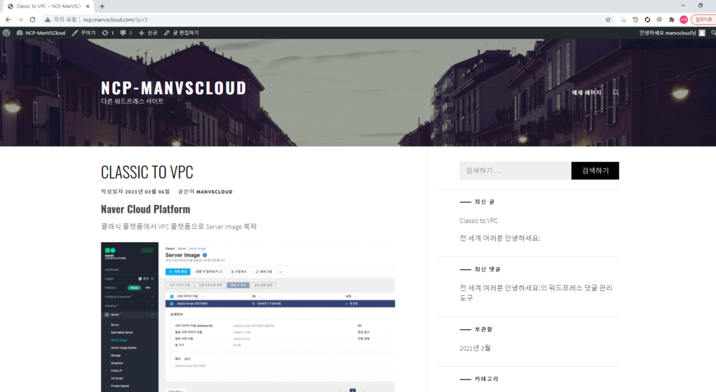Open the 예제 페이지 header menu link
The image size is (716, 392).
coord(587,93)
